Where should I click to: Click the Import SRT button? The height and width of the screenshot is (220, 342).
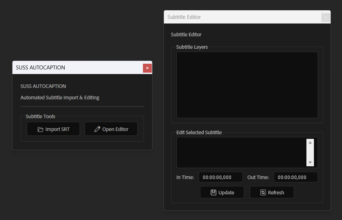(53, 129)
